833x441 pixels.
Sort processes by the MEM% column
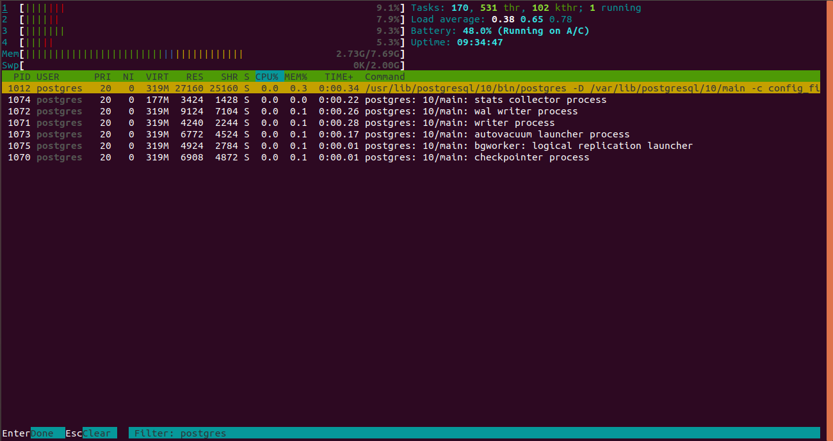[295, 76]
